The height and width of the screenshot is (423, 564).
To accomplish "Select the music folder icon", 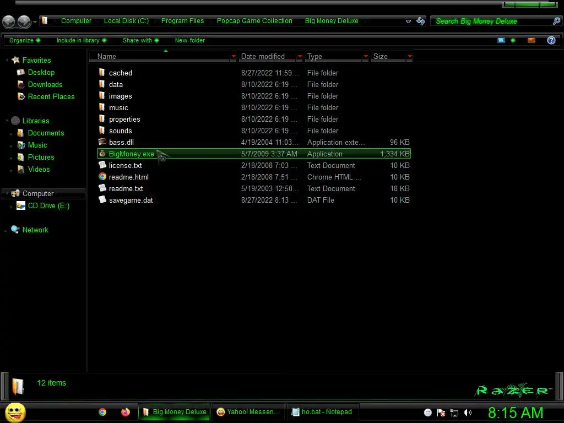I will pos(102,107).
